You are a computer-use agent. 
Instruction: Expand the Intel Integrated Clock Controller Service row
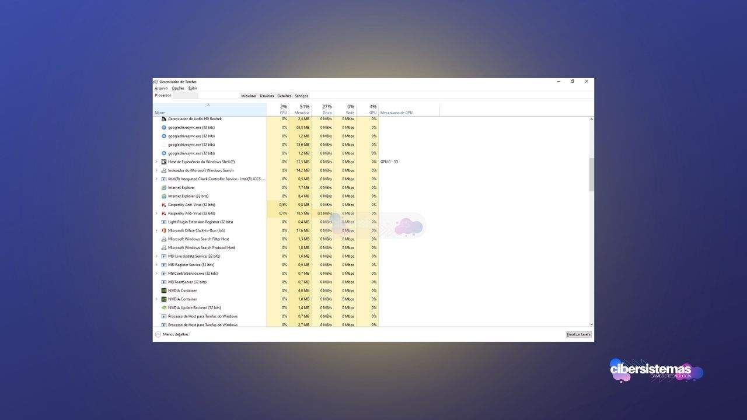[x=156, y=179]
